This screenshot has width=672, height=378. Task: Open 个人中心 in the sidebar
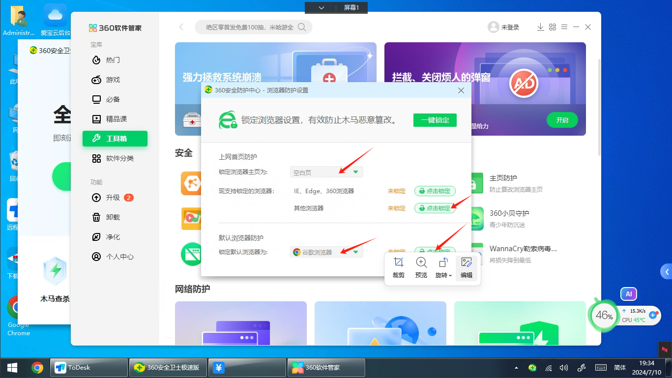115,257
